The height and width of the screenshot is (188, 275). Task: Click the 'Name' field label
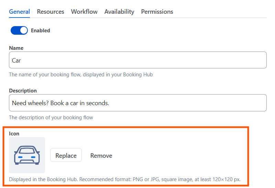point(16,48)
